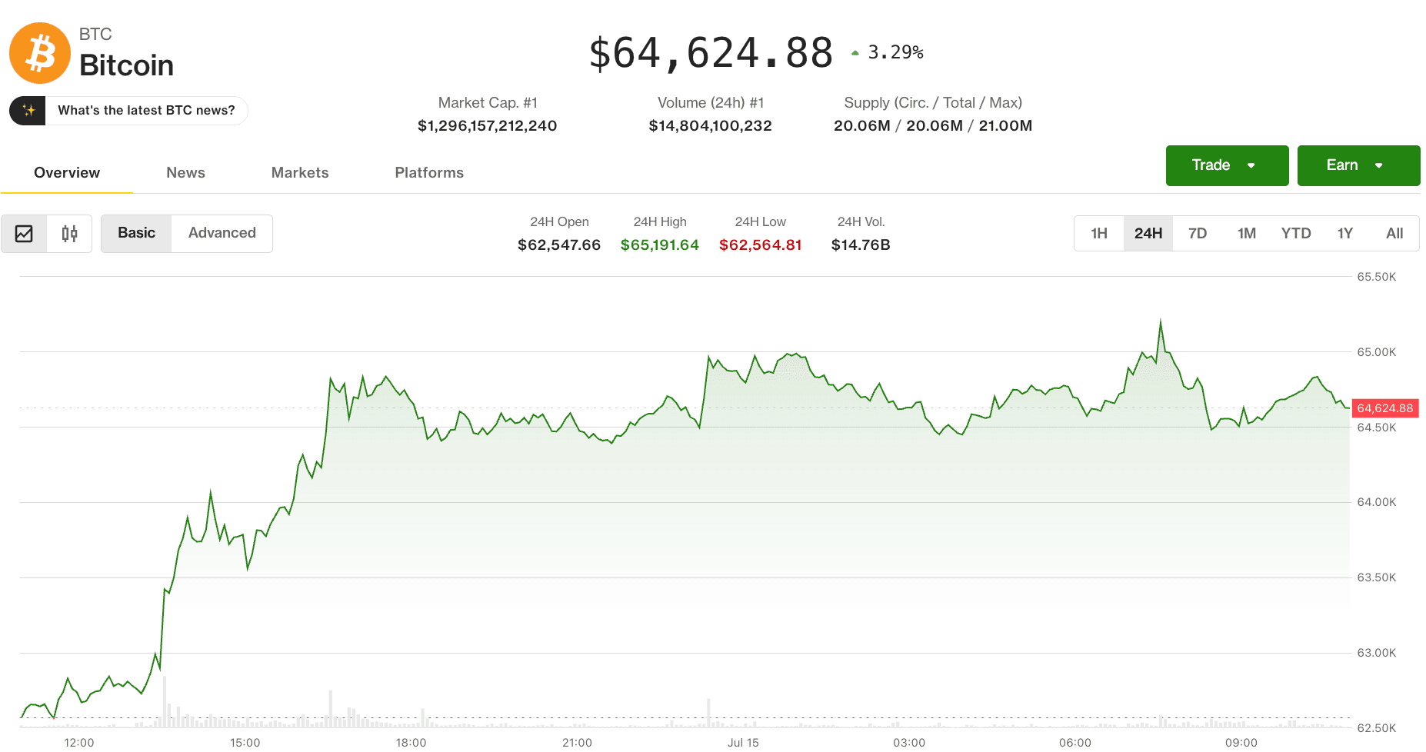Click the 18:00 time axis label

(x=411, y=743)
